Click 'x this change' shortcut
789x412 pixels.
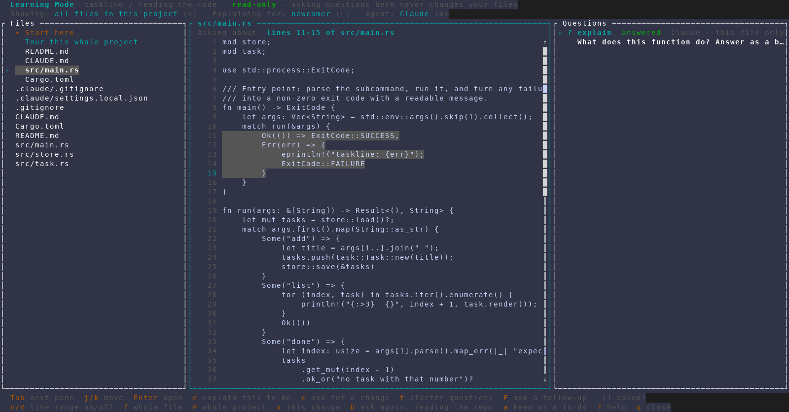coord(308,408)
